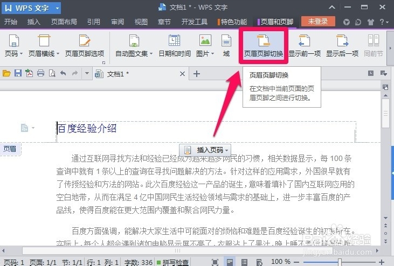Screen dimensions: 394x266
Task: Open the help menu dropdown arrow
Action: [388, 22]
